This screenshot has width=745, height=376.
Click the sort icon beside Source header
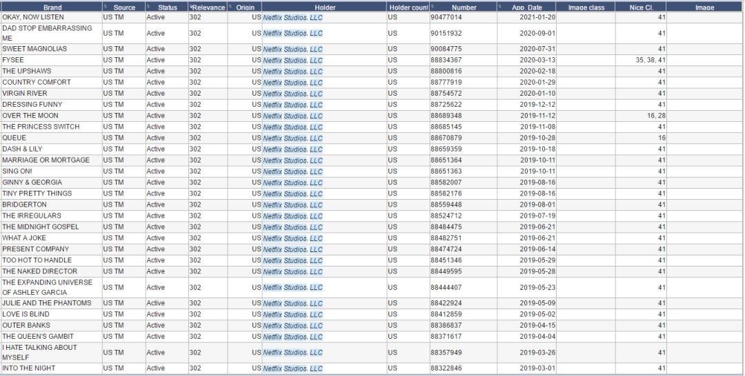105,7
